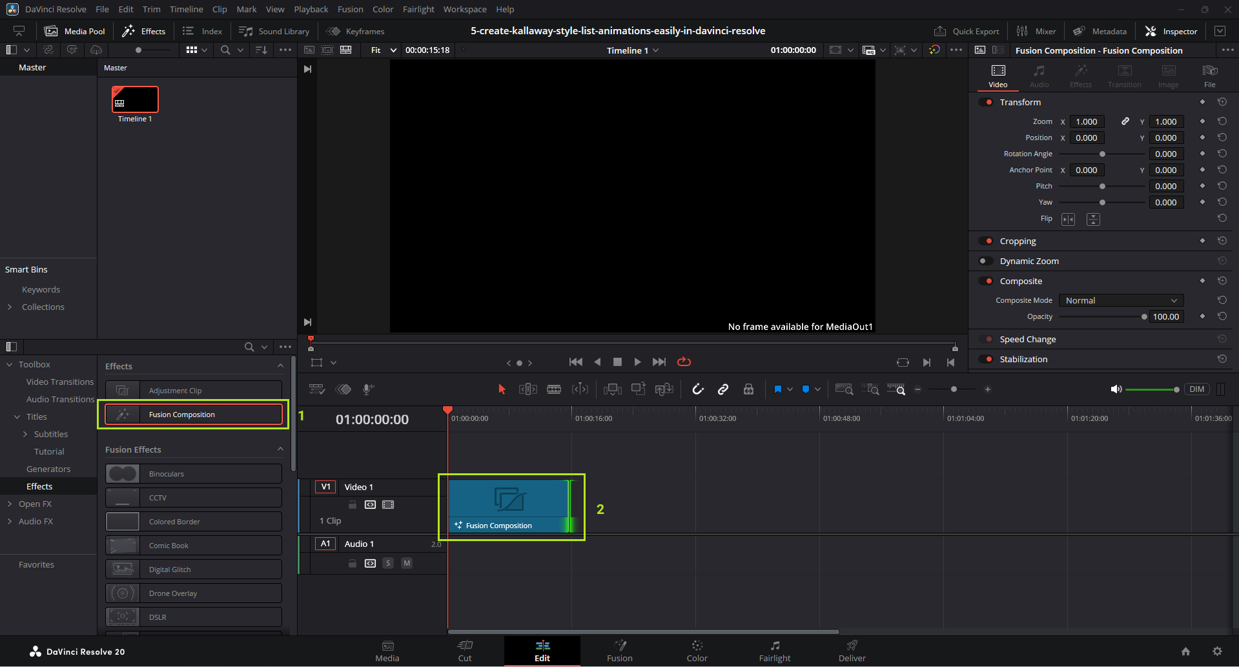Select the arrow Selection Mode tool
The width and height of the screenshot is (1239, 667).
502,389
